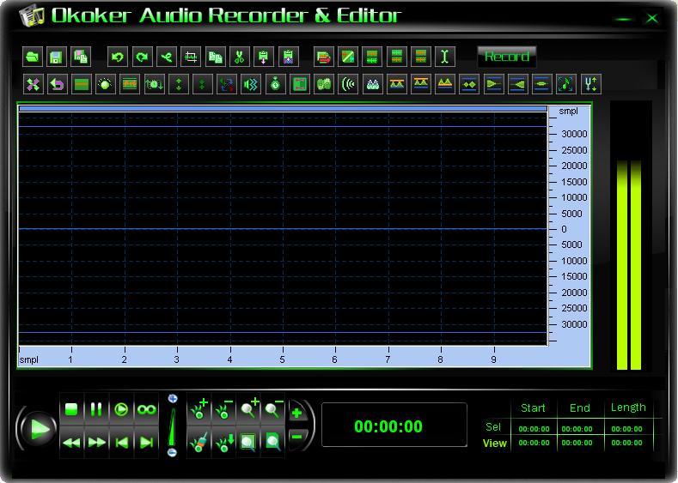This screenshot has width=678, height=483.
Task: Copy selection with the two-pages icon
Action: point(216,57)
